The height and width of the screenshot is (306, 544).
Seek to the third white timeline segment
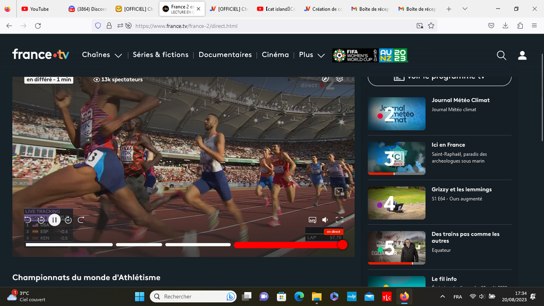point(198,244)
